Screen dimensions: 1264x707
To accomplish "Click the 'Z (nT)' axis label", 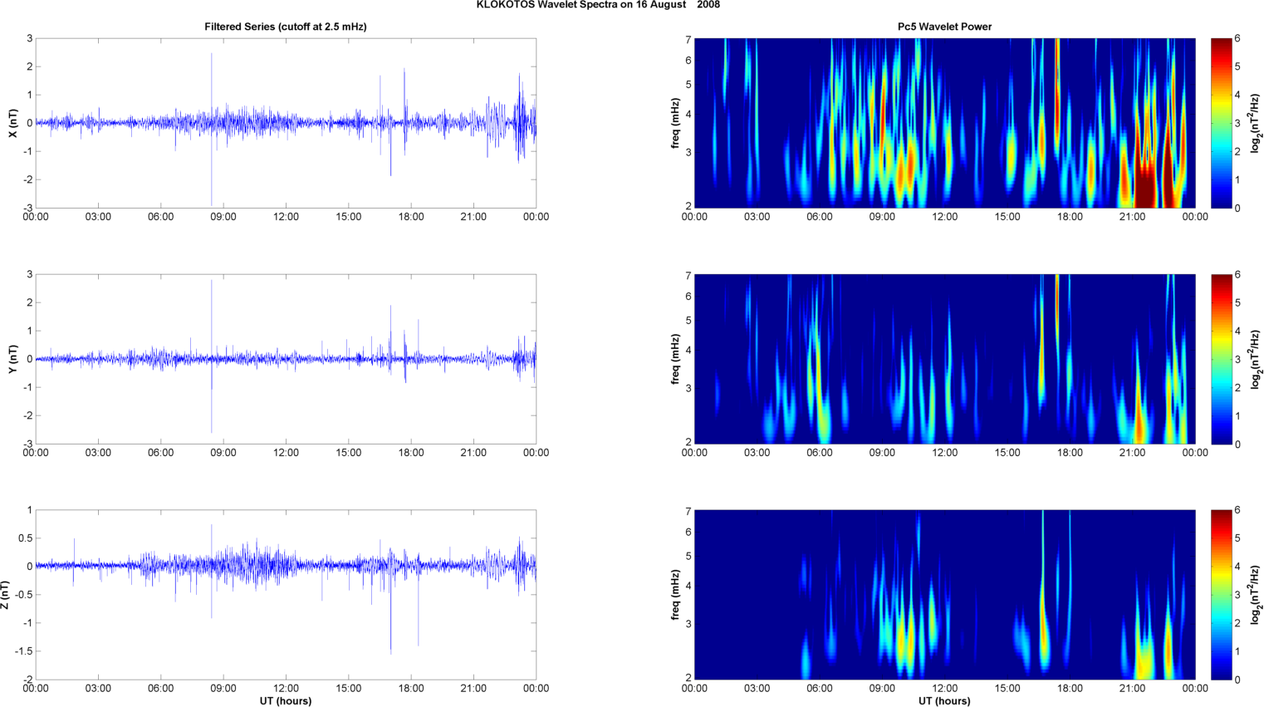I will point(5,595).
